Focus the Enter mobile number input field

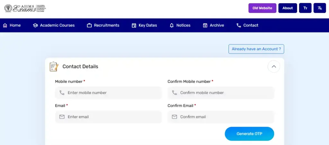[112, 93]
